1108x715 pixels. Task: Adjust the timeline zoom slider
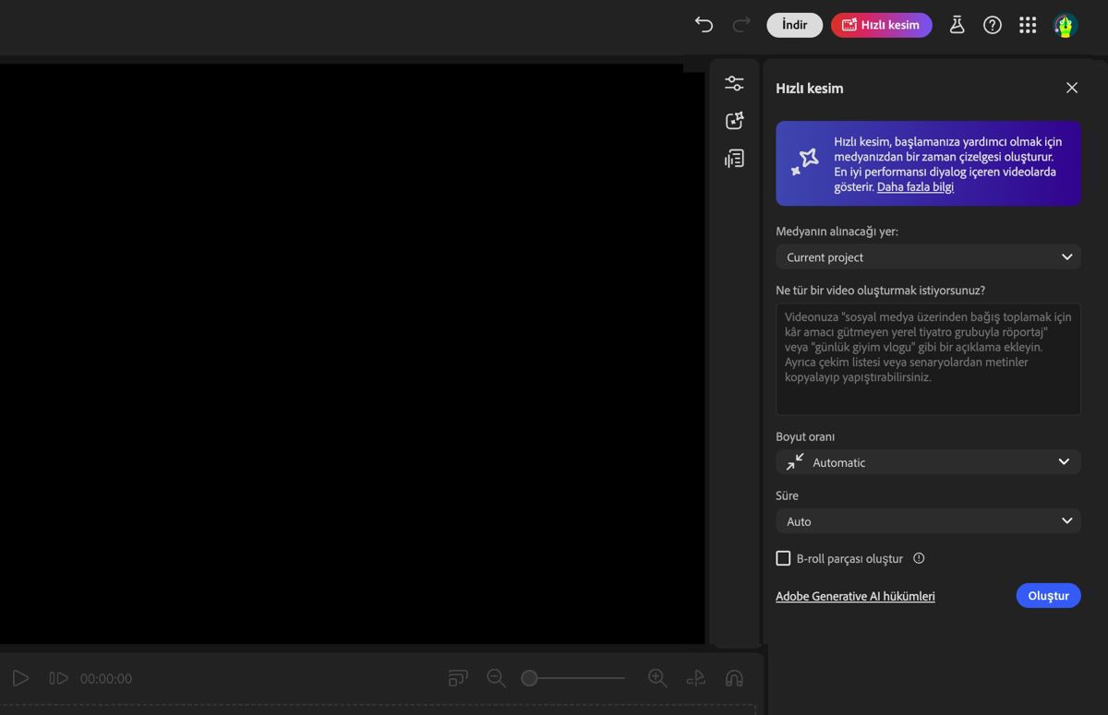[529, 677]
